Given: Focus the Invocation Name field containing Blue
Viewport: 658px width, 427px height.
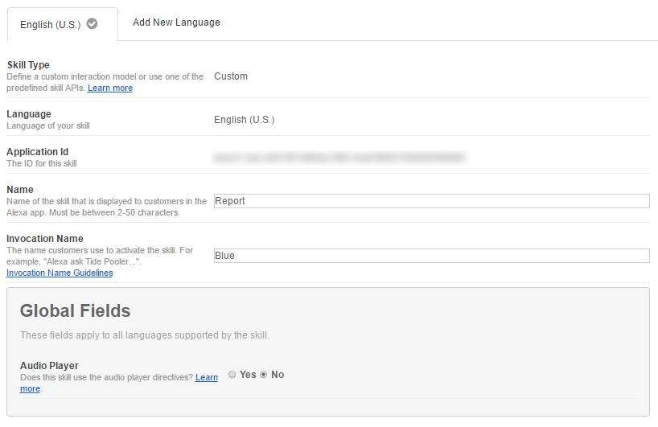Looking at the screenshot, I should (x=431, y=256).
